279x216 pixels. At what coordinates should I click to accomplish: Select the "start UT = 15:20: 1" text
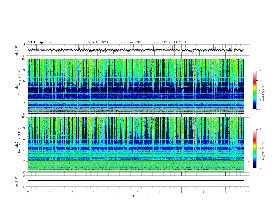click(170, 42)
